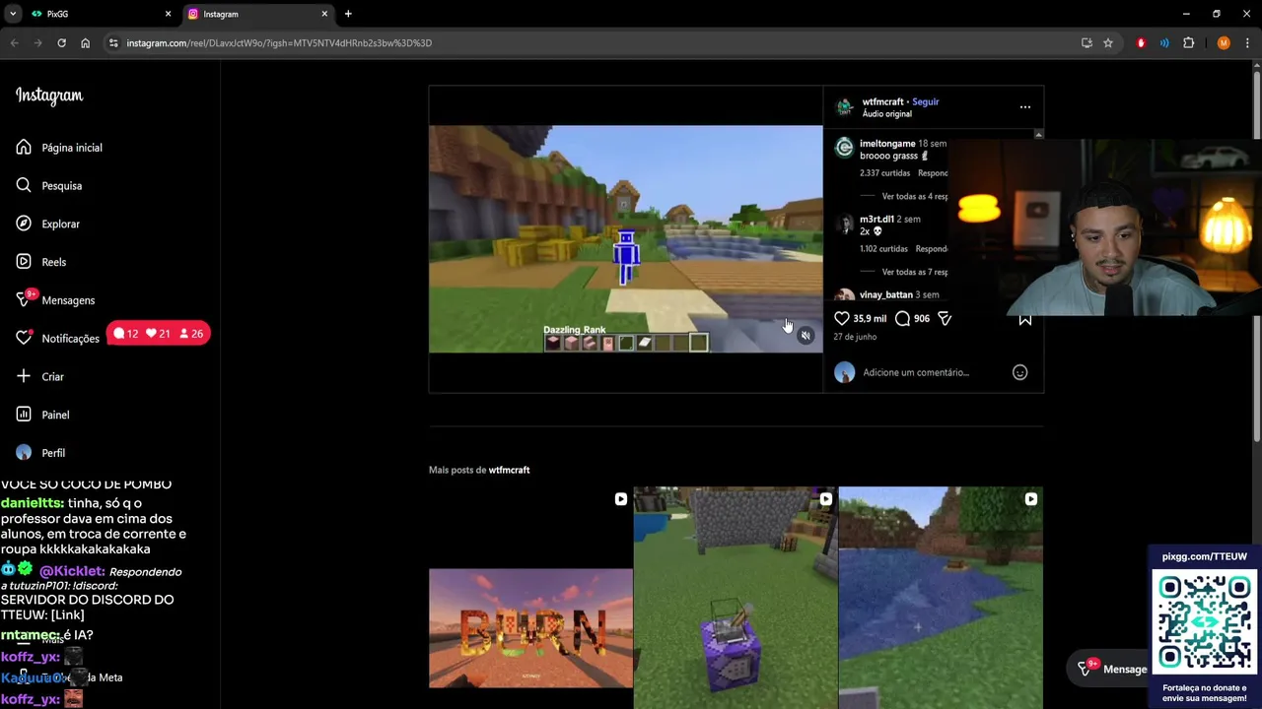Click m3rt.dl1 username in comments

pyautogui.click(x=876, y=220)
